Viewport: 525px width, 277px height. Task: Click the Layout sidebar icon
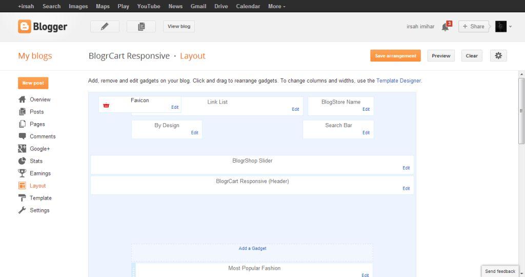click(22, 186)
